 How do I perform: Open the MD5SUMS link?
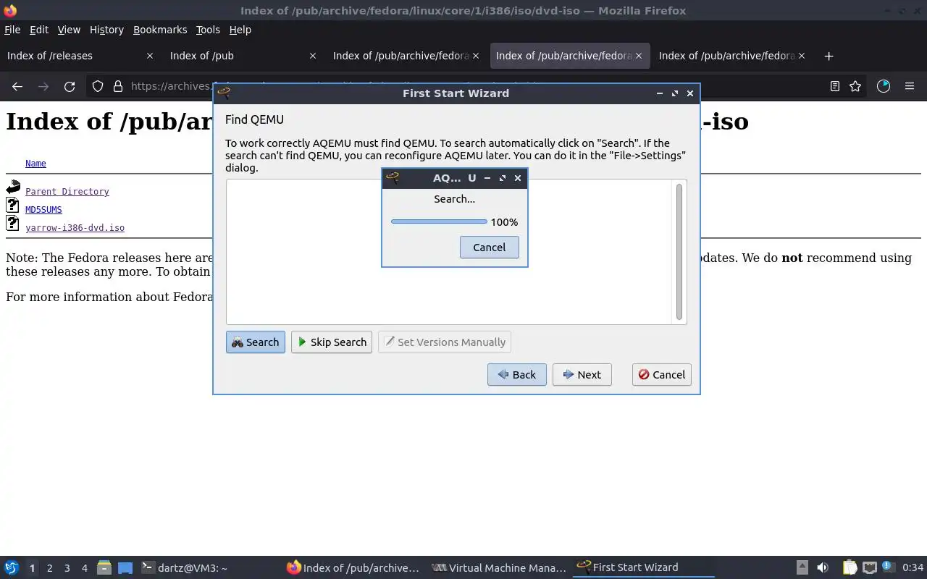click(43, 210)
